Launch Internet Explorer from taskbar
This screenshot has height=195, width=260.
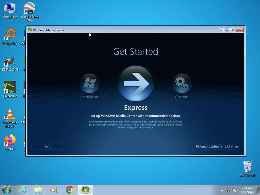(23, 190)
